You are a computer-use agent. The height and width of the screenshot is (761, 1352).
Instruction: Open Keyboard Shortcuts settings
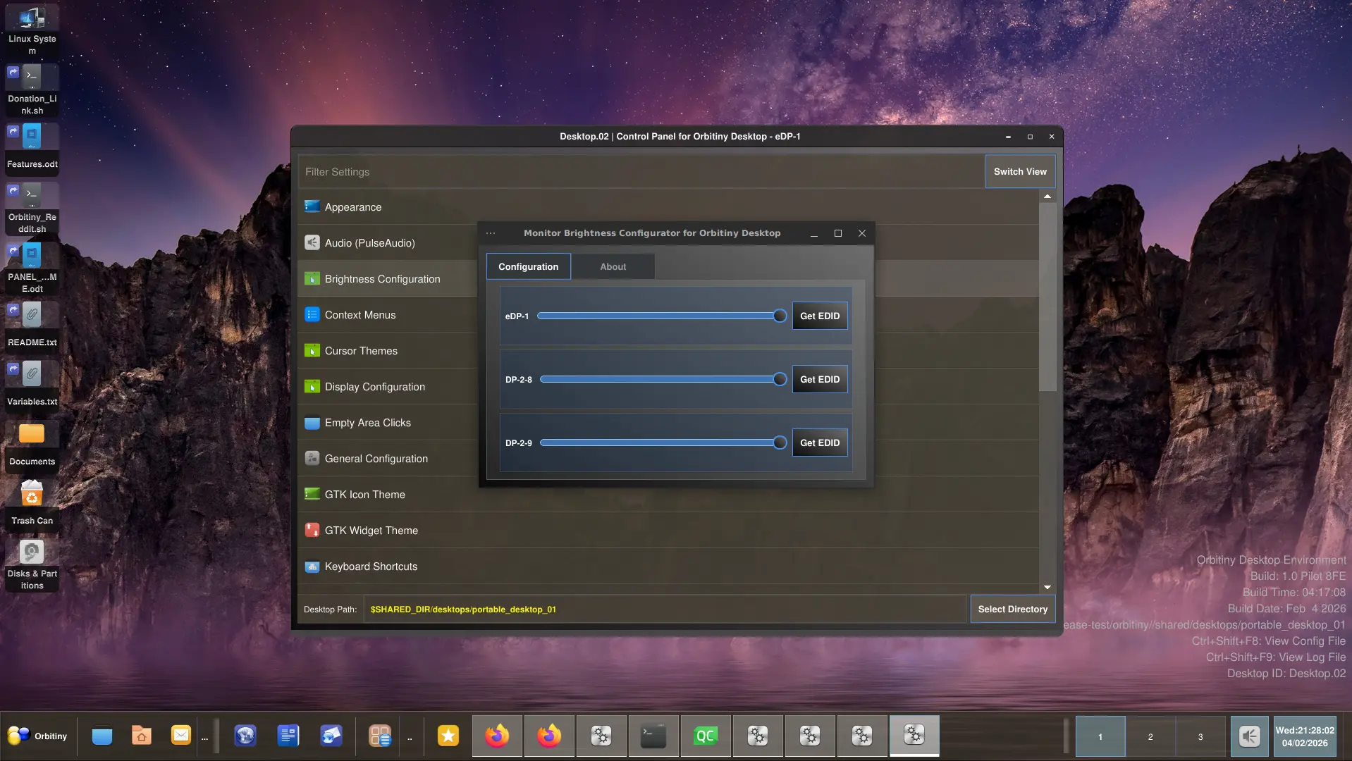(370, 567)
